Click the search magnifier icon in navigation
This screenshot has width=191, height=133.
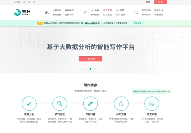[136, 12]
